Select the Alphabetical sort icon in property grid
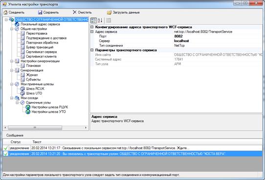 [100, 20]
